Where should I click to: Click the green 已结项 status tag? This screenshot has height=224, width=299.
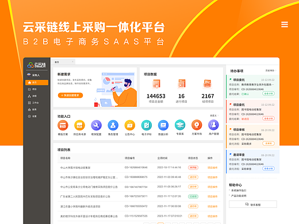pyautogui.click(x=193, y=196)
